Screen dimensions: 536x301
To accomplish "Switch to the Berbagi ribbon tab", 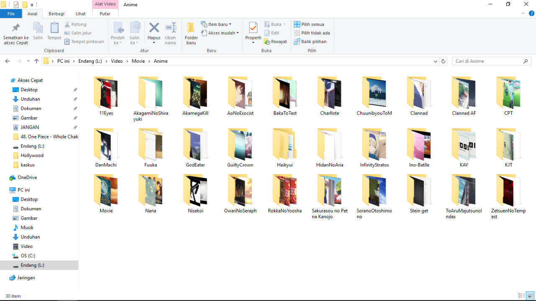I will [x=57, y=14].
